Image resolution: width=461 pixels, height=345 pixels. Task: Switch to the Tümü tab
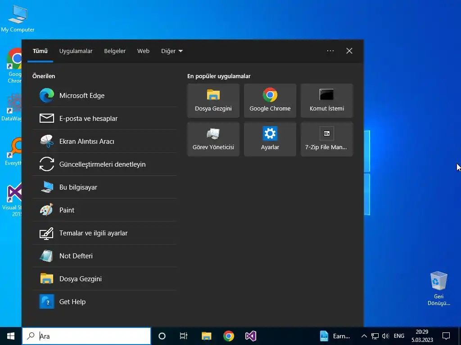pos(40,51)
